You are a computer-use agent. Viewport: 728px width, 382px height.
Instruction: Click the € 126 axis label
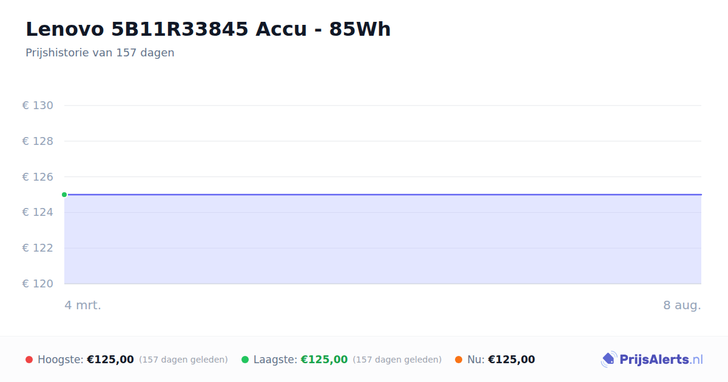tap(38, 177)
